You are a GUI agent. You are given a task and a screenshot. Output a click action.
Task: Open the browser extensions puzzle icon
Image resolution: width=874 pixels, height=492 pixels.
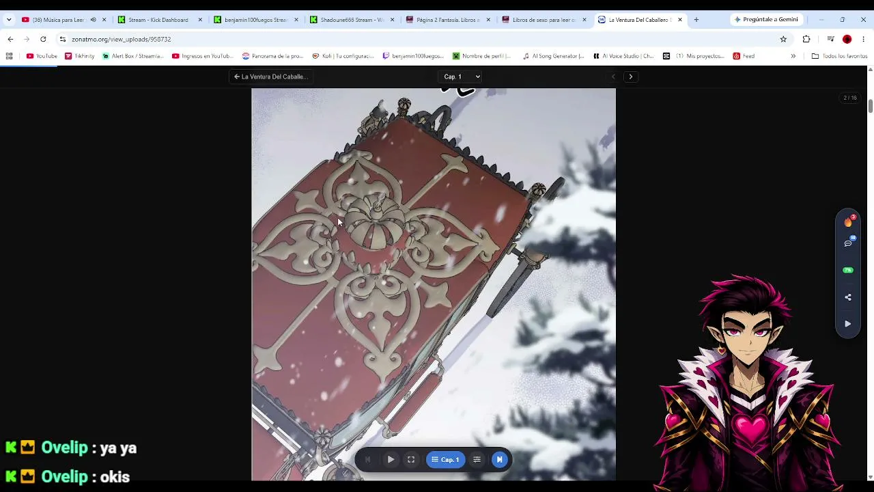[x=806, y=39]
